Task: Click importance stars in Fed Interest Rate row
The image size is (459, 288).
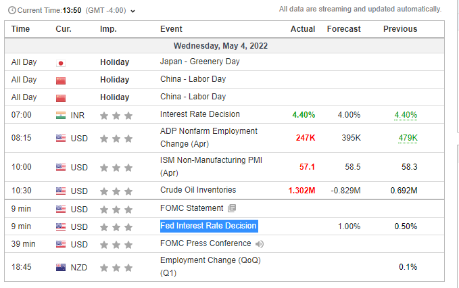Action: (x=116, y=227)
